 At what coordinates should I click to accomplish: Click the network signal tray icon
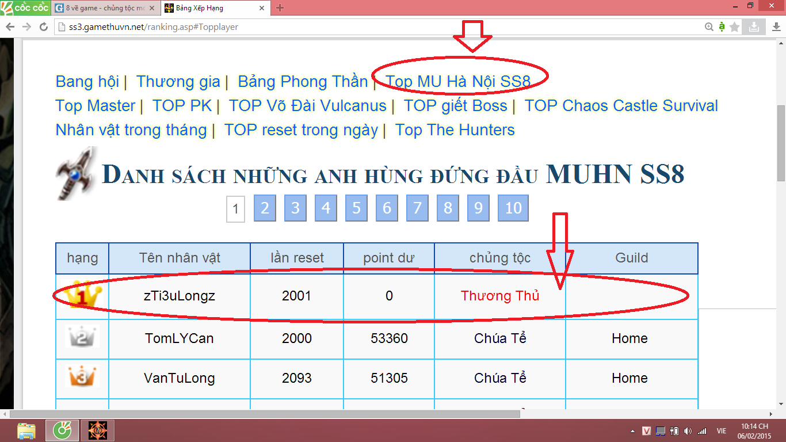click(x=702, y=431)
